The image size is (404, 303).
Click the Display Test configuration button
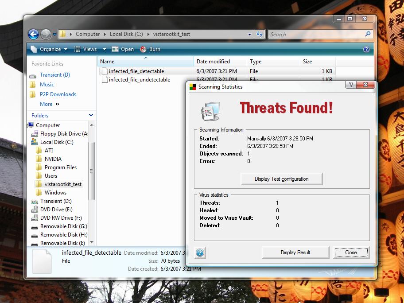click(x=281, y=179)
